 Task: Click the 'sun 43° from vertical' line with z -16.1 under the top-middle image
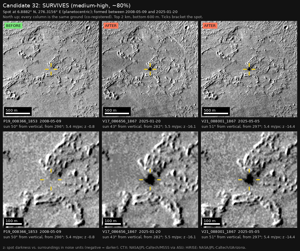click(x=149, y=127)
